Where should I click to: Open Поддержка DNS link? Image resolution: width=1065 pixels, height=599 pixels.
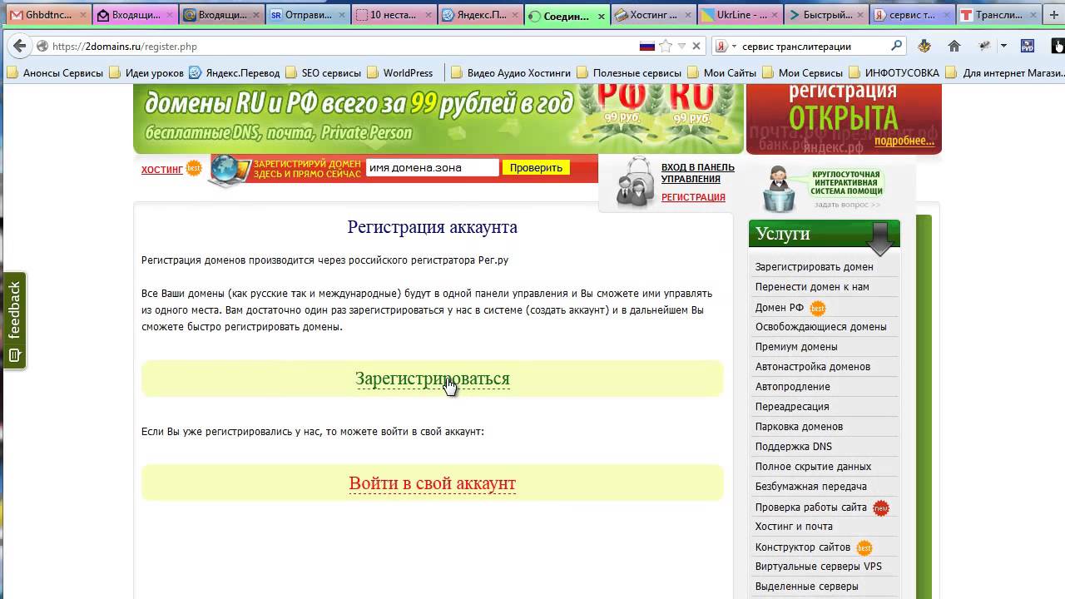tap(794, 447)
